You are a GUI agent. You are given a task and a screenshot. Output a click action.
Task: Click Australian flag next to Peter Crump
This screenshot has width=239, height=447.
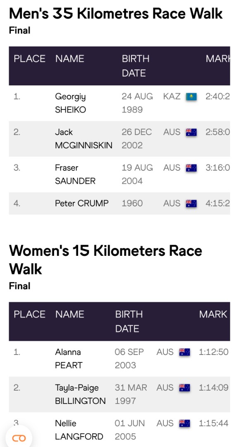pos(191,204)
